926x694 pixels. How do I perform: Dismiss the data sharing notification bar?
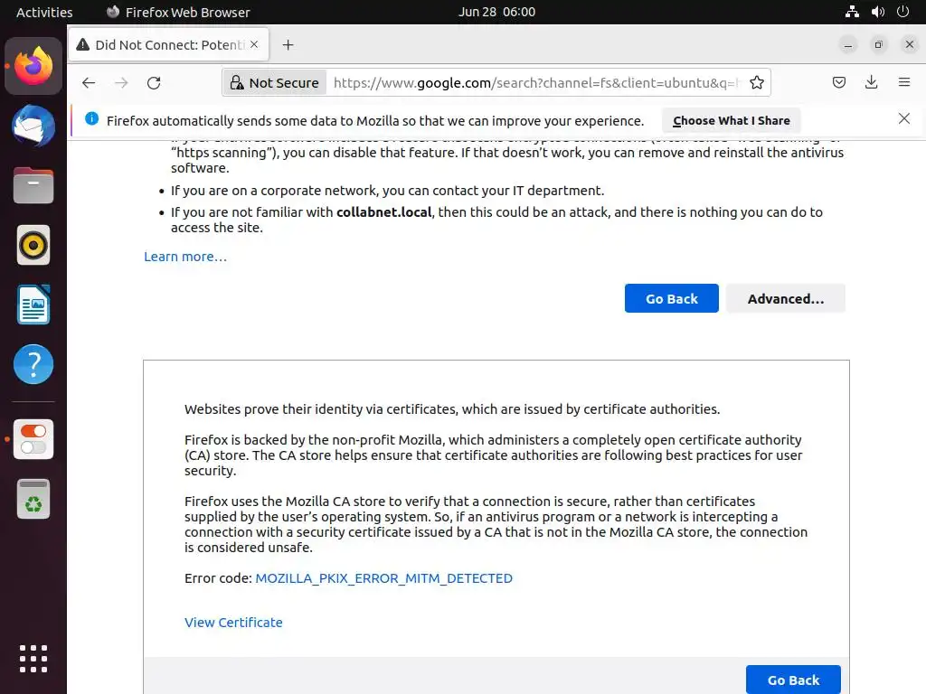tap(904, 118)
